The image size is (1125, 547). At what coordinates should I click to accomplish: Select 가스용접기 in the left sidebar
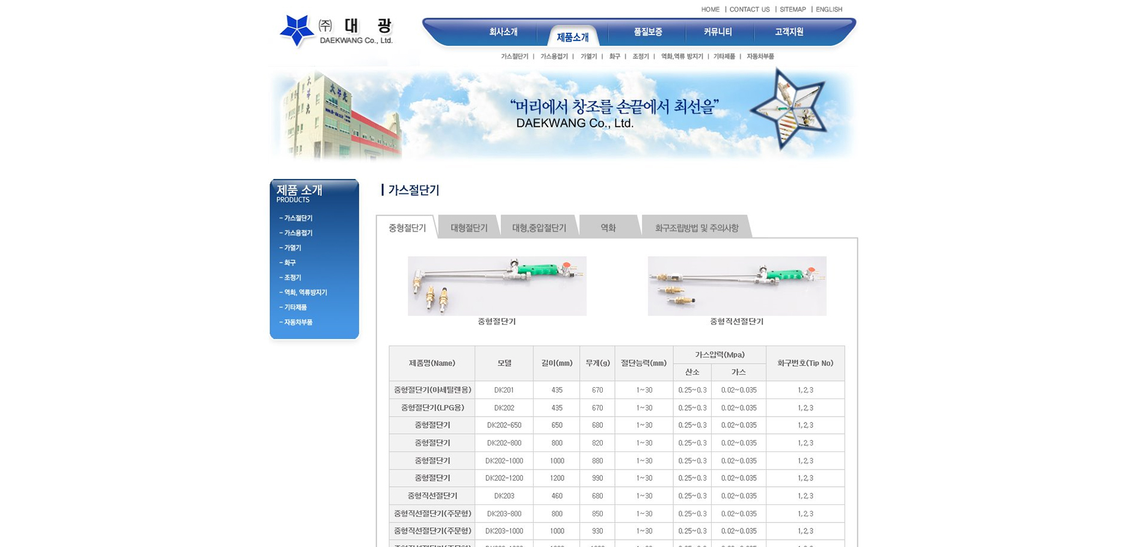(298, 233)
